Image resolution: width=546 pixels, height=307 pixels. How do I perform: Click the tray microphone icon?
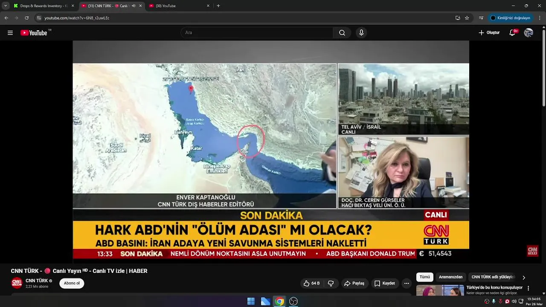point(494,301)
